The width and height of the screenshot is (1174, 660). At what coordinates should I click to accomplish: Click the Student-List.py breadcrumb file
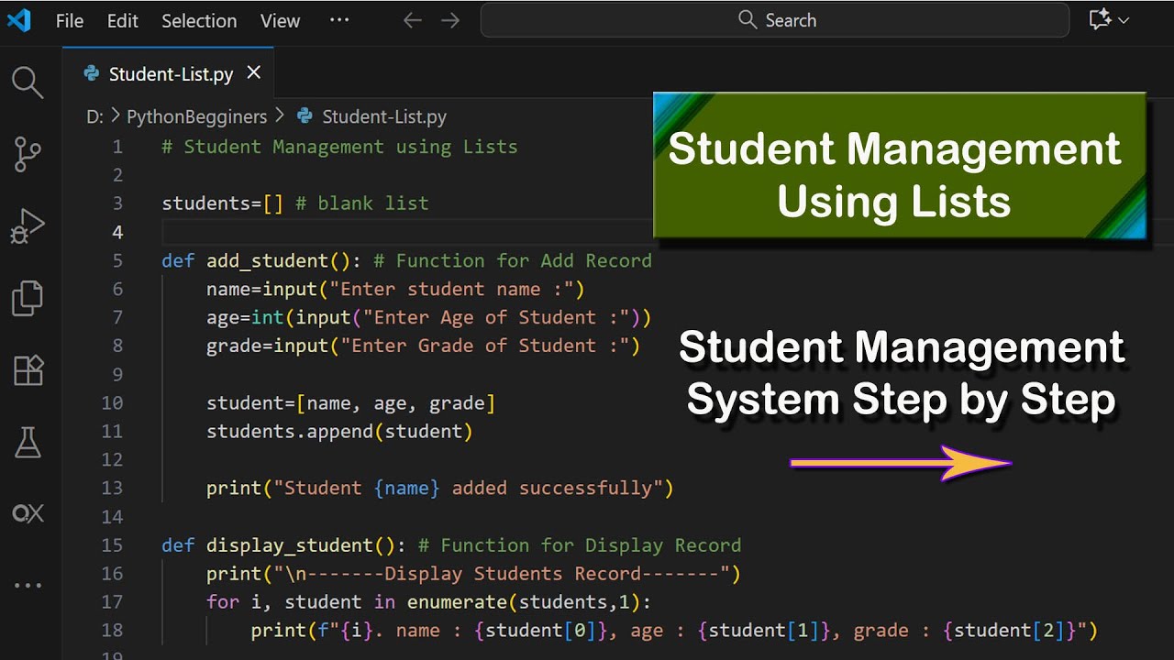[x=372, y=116]
